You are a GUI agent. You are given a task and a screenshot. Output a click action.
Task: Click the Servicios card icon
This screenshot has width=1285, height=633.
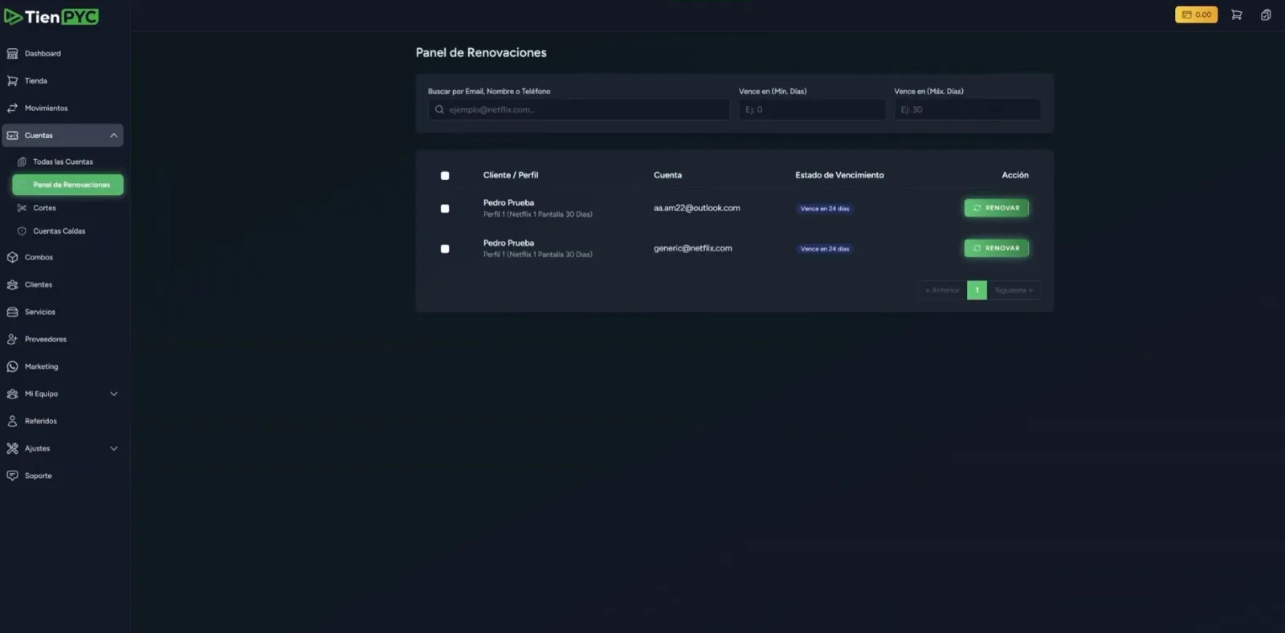tap(12, 312)
